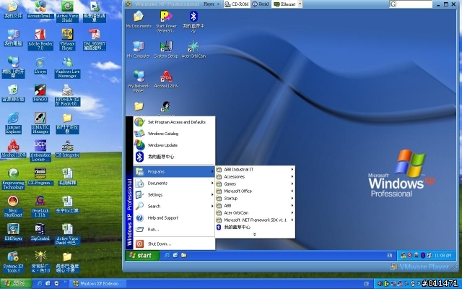Open ABB folder in Programs list
Viewport: 462px width, 289px height.
[x=255, y=205]
